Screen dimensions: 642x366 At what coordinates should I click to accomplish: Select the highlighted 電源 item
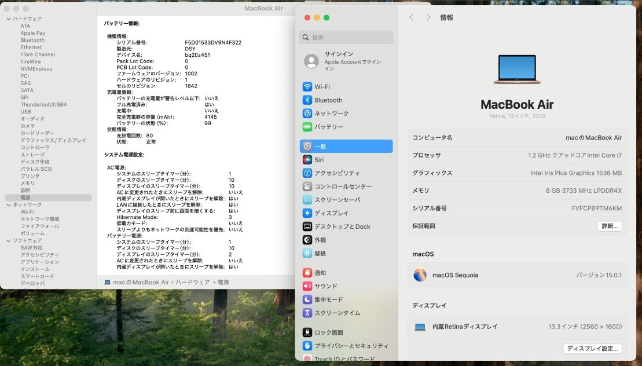pyautogui.click(x=48, y=197)
